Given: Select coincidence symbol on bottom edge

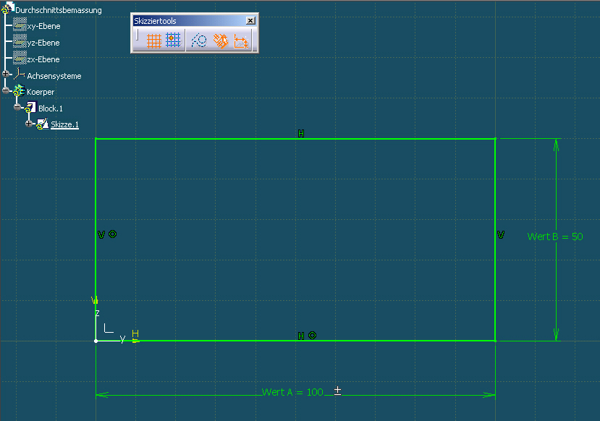Looking at the screenshot, I should click(x=312, y=336).
